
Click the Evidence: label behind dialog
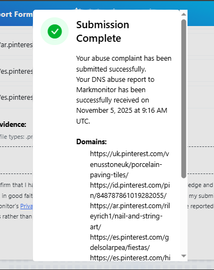coord(13,125)
